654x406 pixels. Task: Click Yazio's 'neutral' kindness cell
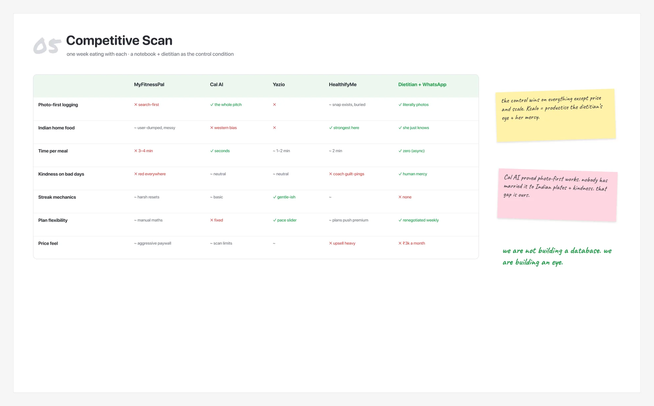pyautogui.click(x=280, y=174)
